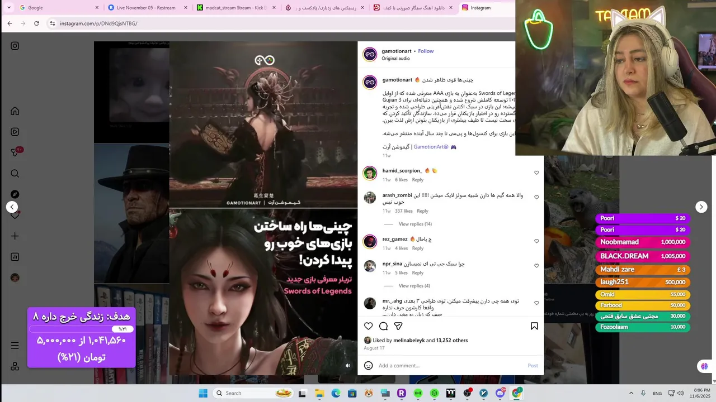
Task: Like the post with the heart icon
Action: coord(368,326)
